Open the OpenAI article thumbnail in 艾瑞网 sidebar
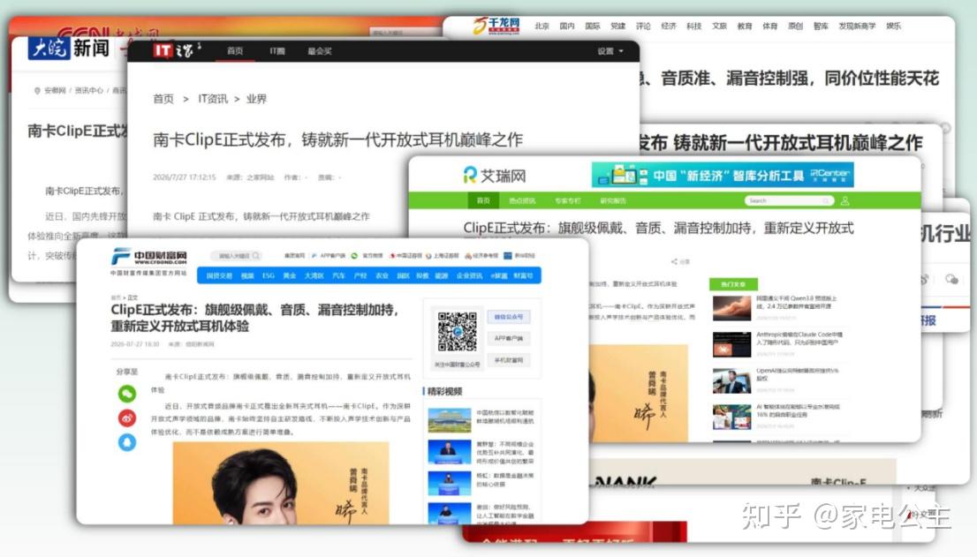Image resolution: width=977 pixels, height=557 pixels. point(731,380)
